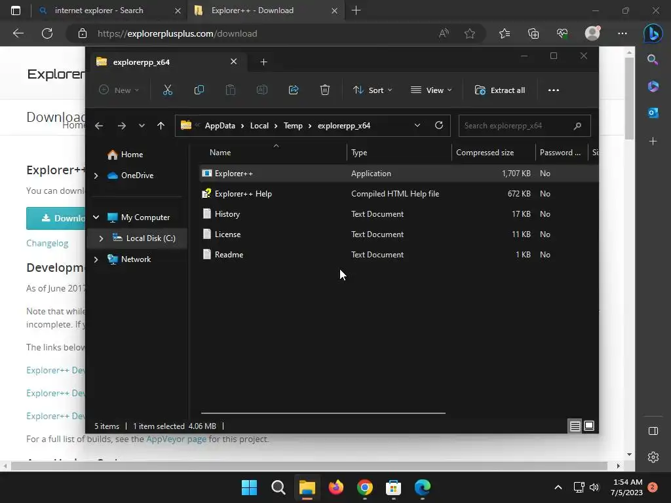Image resolution: width=671 pixels, height=503 pixels.
Task: Click the search magnifier in Explorer search box
Action: click(577, 126)
